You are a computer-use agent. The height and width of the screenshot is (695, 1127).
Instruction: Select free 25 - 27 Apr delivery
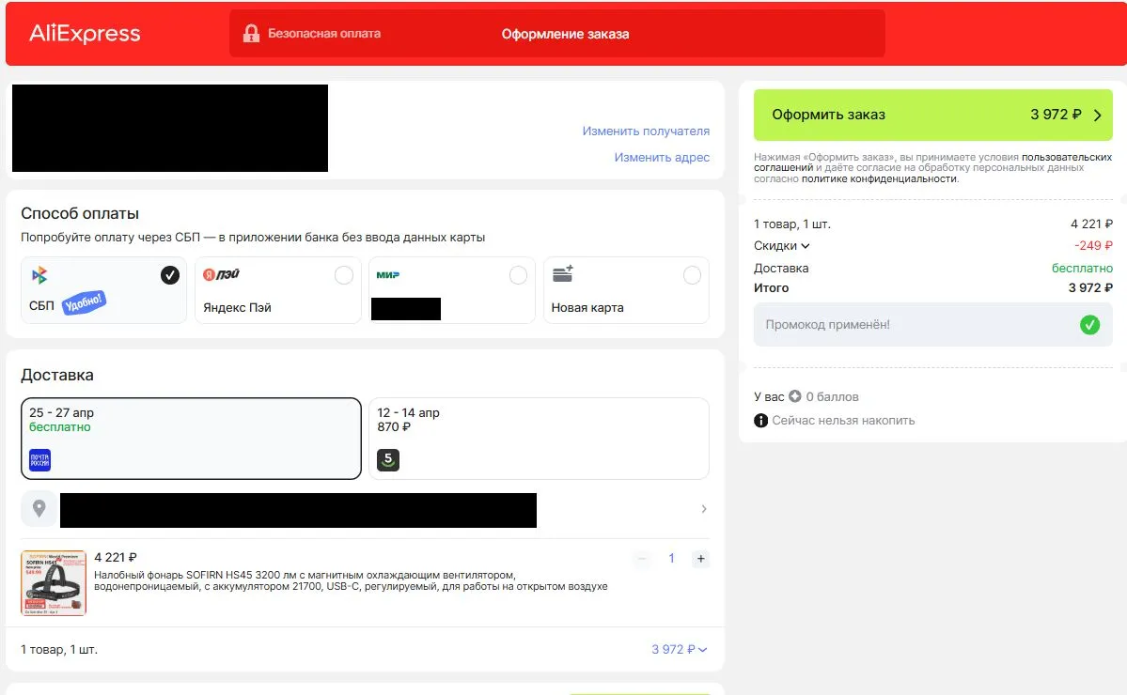point(191,439)
